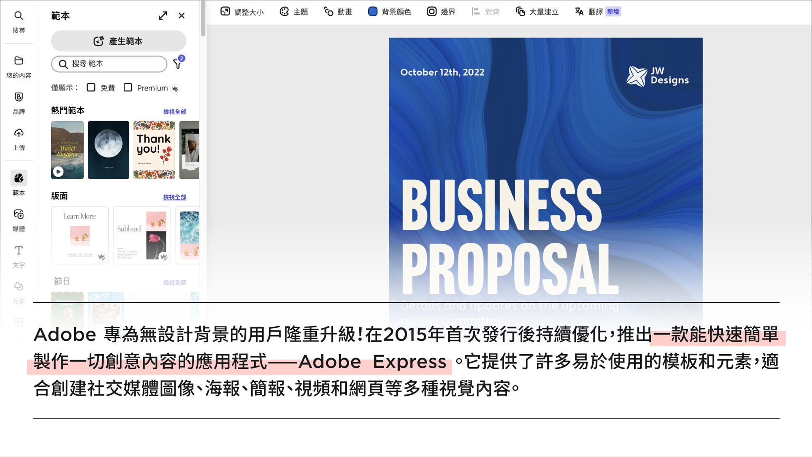
Task: Select the Text (文字) tool icon
Action: 19,251
